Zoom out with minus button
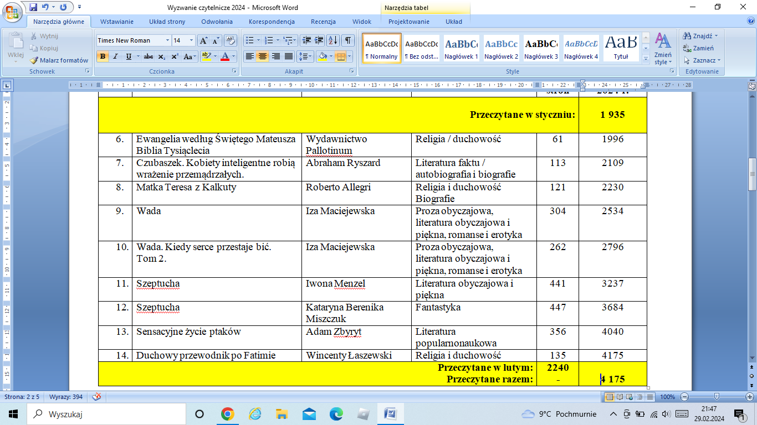This screenshot has width=757, height=425. pyautogui.click(x=684, y=397)
